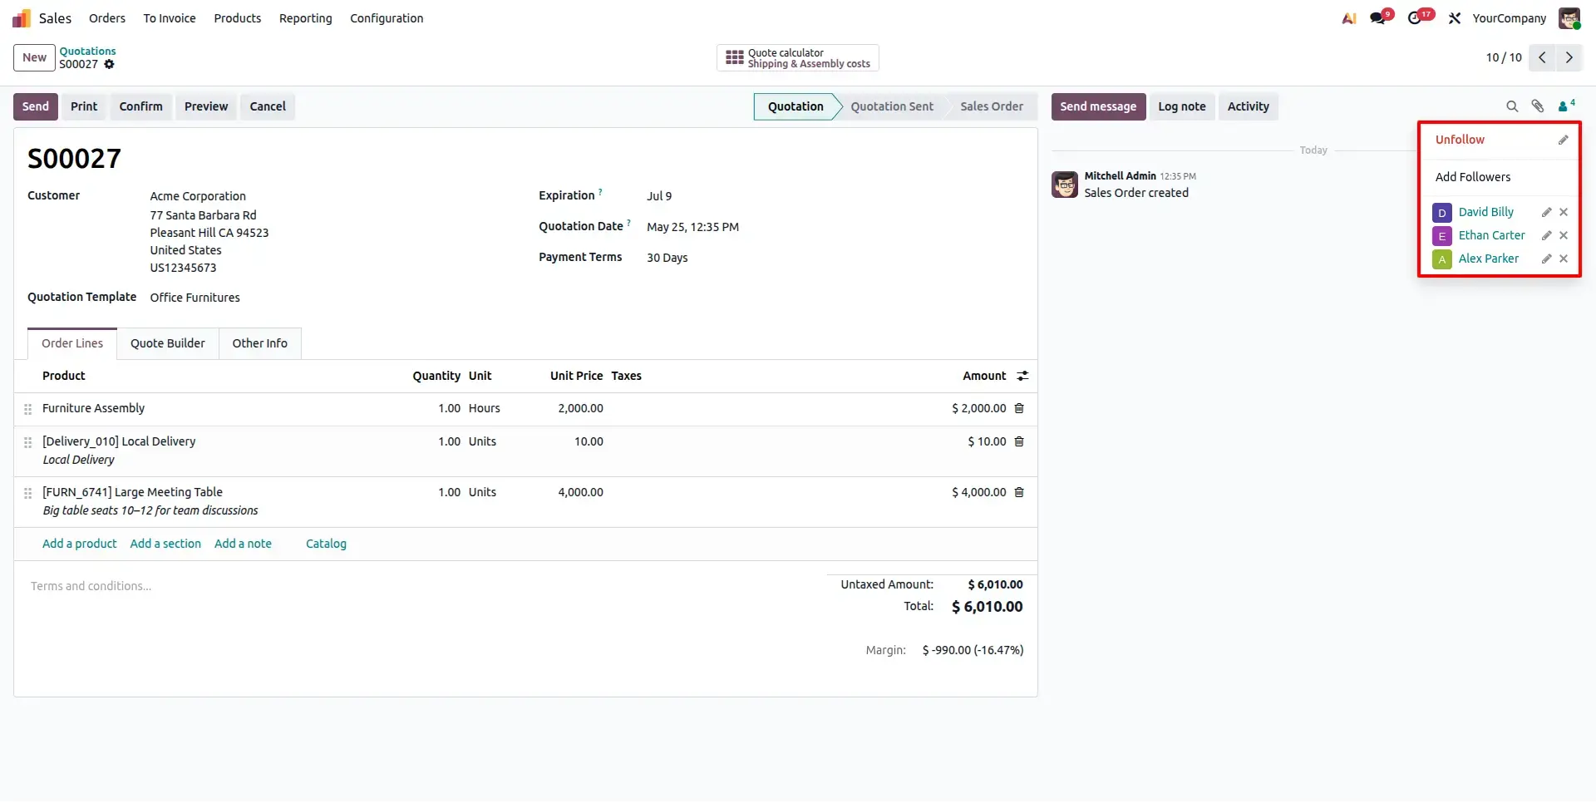Click the Send message button
Image resolution: width=1596 pixels, height=803 pixels.
1098,106
